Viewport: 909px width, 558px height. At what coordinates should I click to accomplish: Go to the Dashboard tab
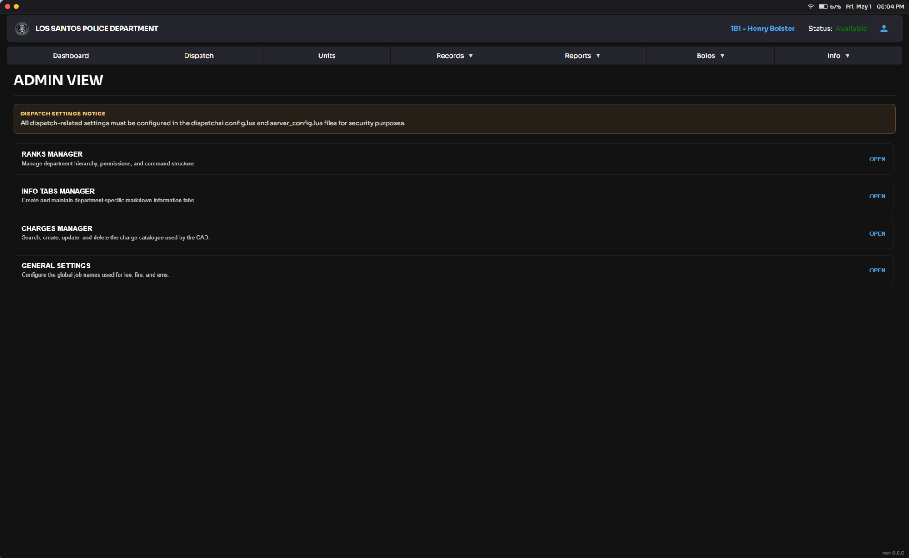point(71,55)
